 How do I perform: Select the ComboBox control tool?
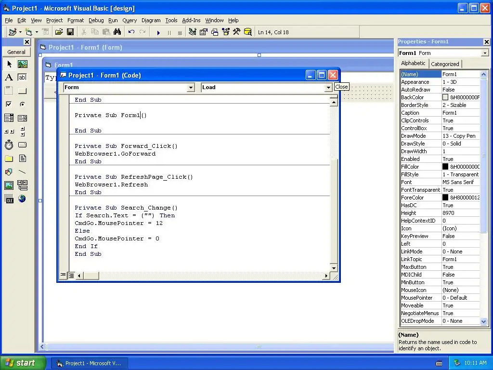[x=9, y=118]
